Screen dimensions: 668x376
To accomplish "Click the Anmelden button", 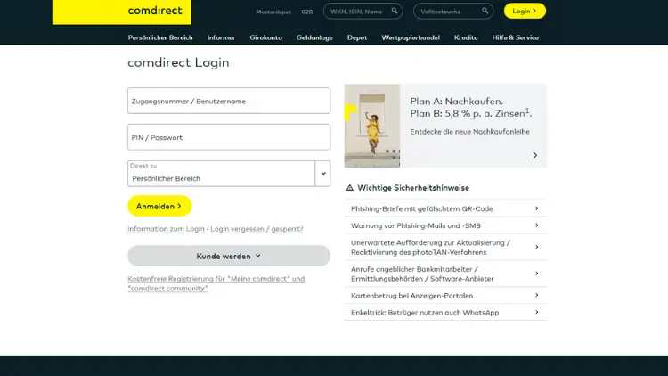I will (x=159, y=206).
